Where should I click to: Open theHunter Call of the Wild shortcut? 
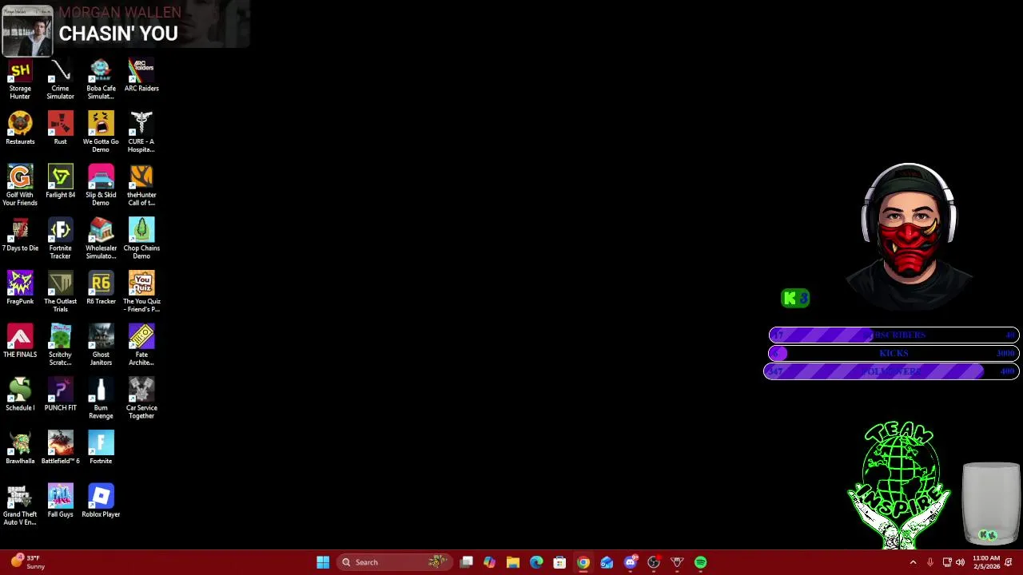[141, 185]
